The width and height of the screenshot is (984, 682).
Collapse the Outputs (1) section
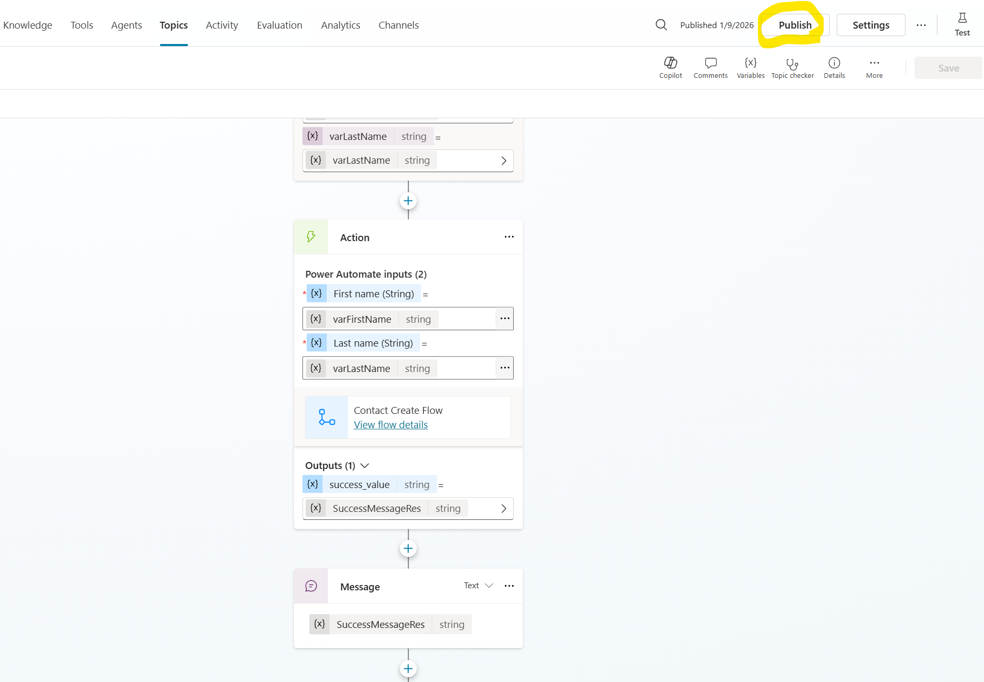(x=364, y=465)
